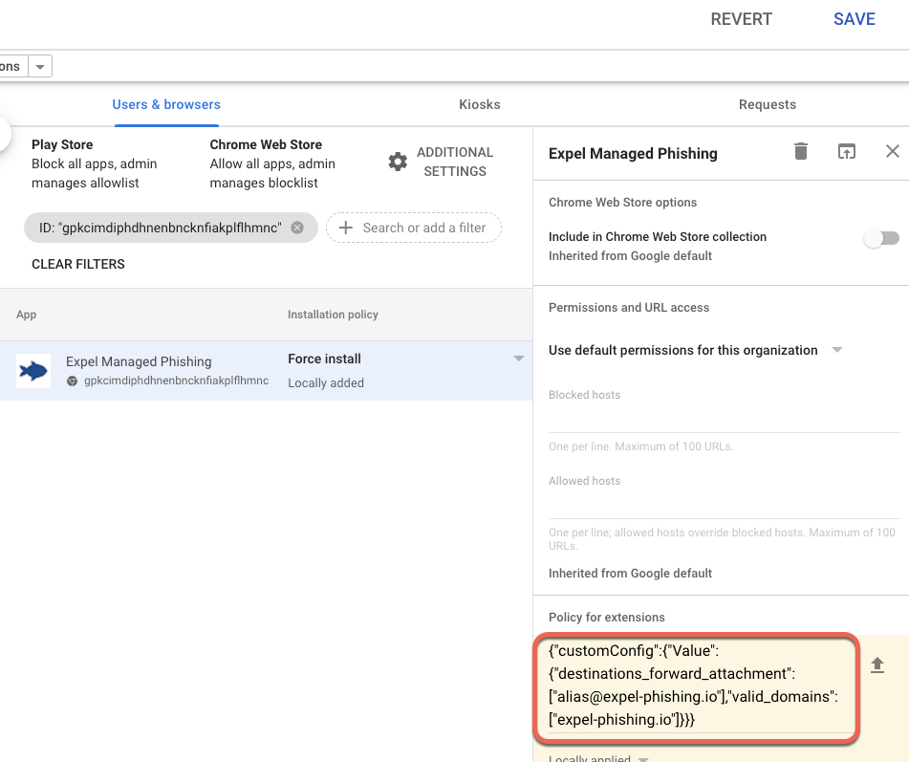909x762 pixels.
Task: Upload policy JSON file using upload icon
Action: [x=877, y=665]
